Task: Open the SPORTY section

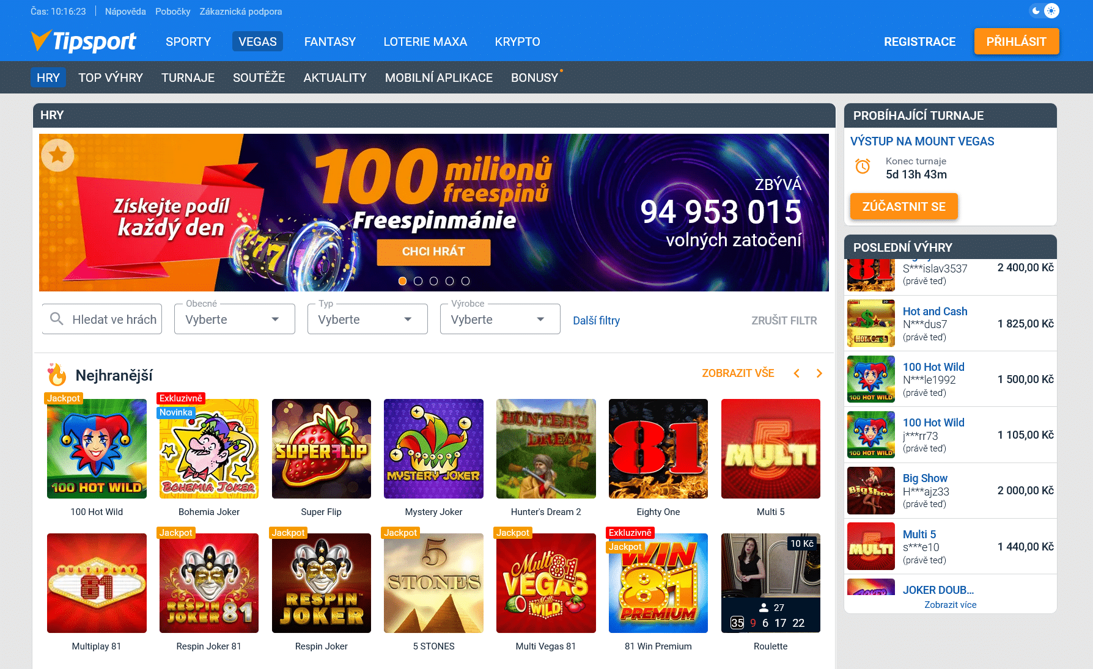Action: [188, 42]
